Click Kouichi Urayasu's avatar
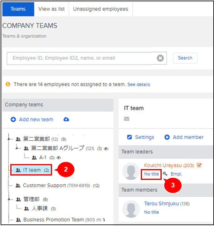Image resolution: width=214 pixels, height=226 pixels. coord(131,172)
